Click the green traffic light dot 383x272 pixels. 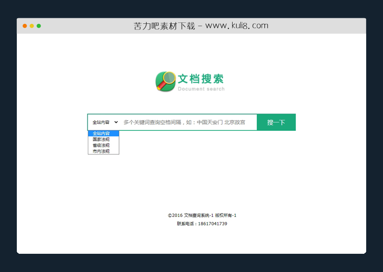coord(38,26)
